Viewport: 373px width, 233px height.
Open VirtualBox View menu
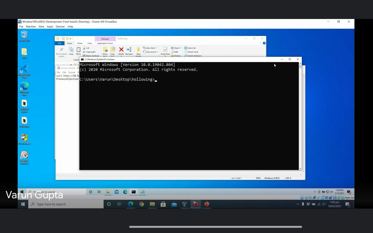tap(41, 27)
